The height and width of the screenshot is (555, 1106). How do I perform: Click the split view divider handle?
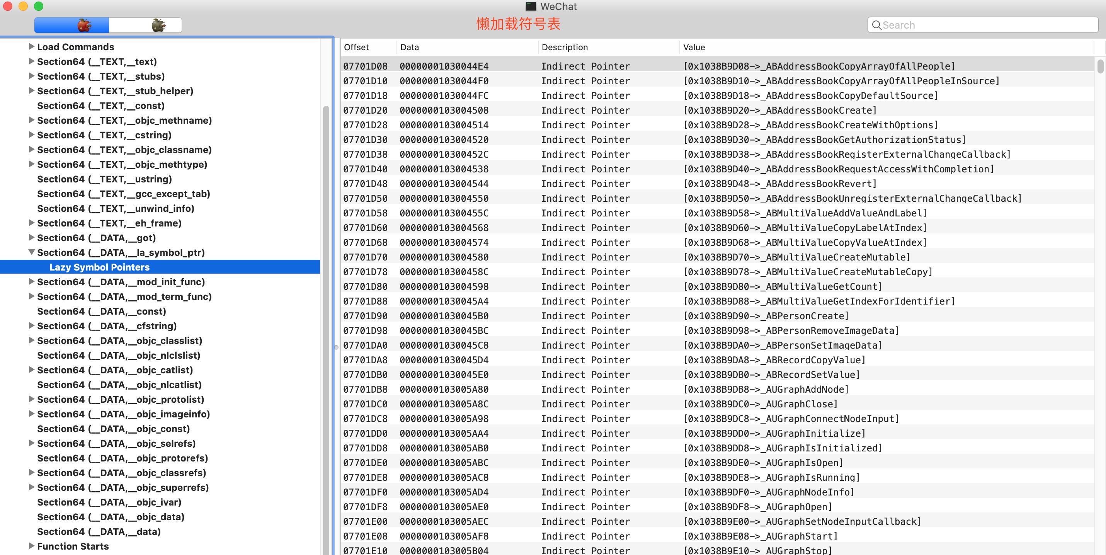pos(336,347)
